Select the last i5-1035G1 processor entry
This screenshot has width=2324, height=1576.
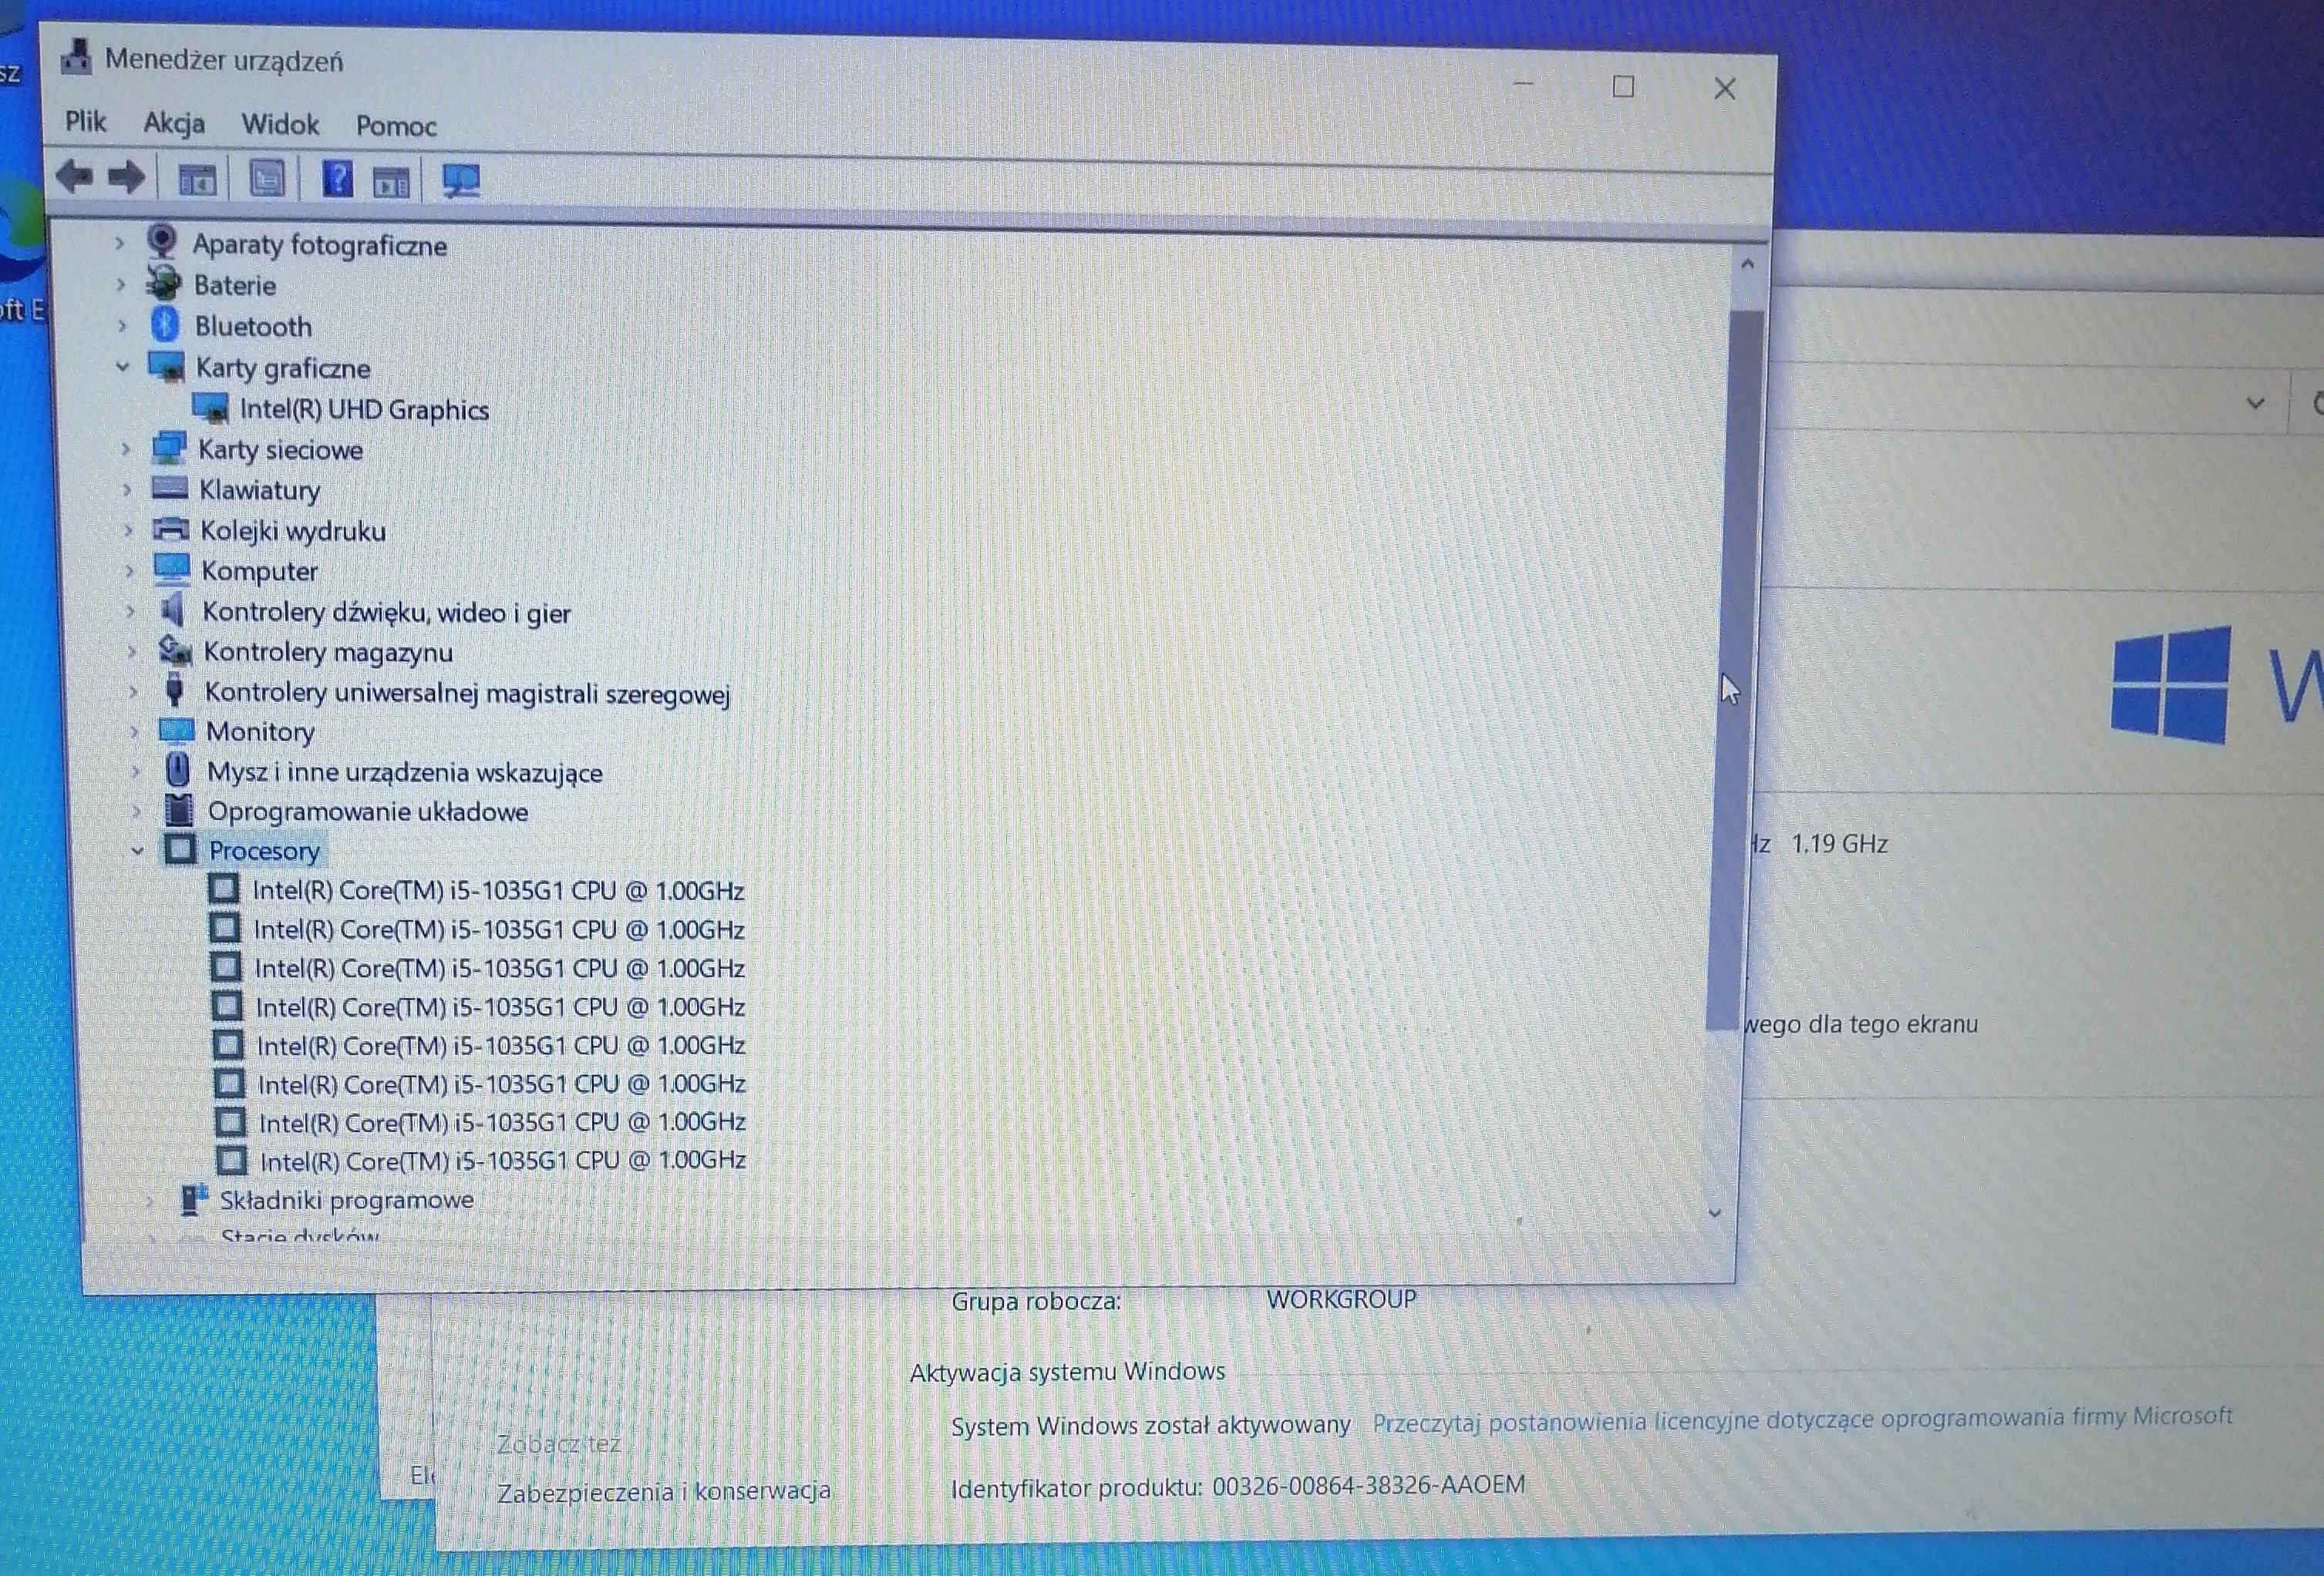pos(503,1161)
